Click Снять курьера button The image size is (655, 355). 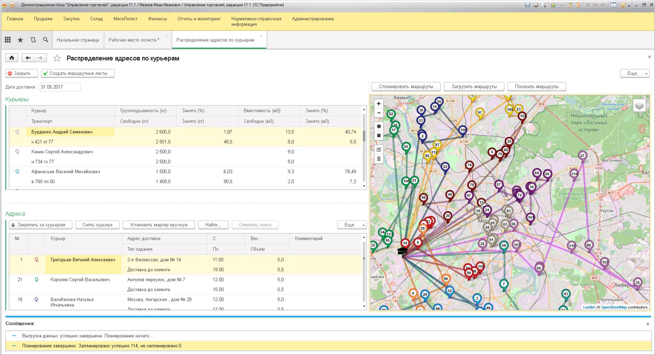(x=97, y=225)
